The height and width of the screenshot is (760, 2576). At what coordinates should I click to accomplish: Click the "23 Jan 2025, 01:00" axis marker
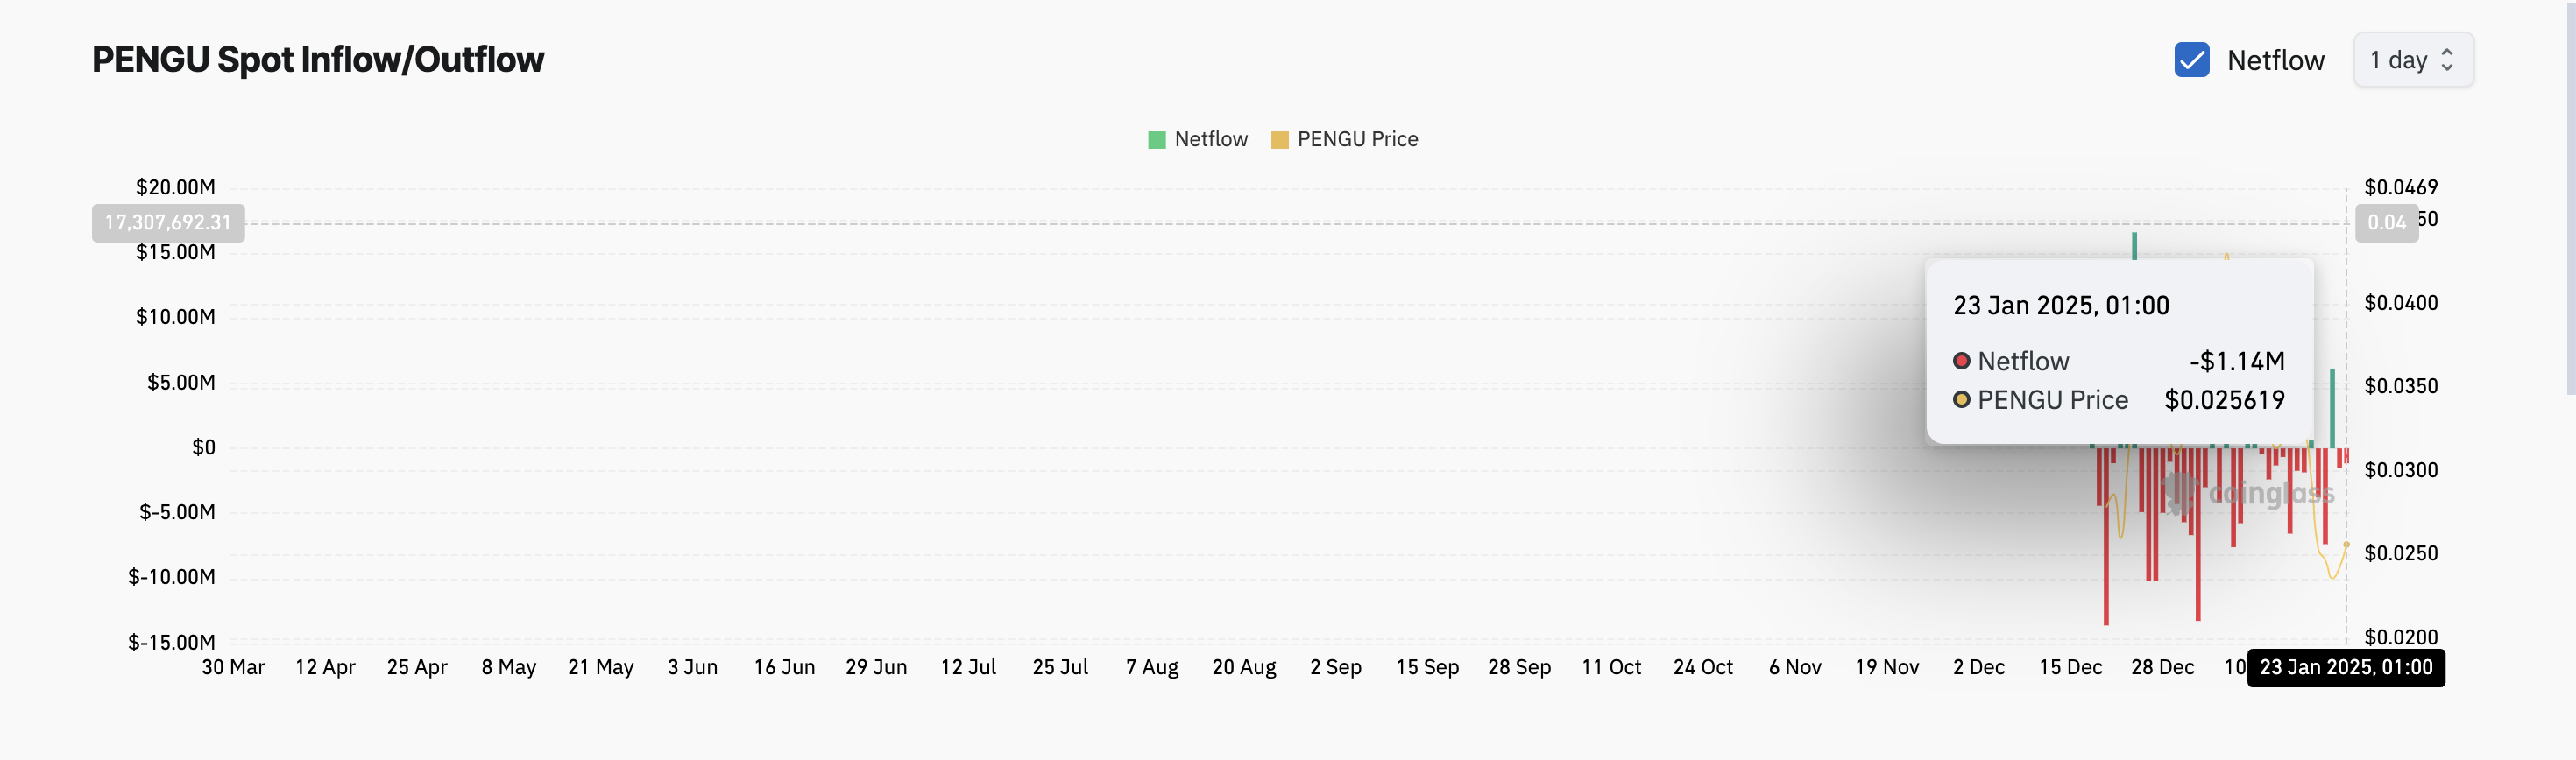click(x=2345, y=667)
